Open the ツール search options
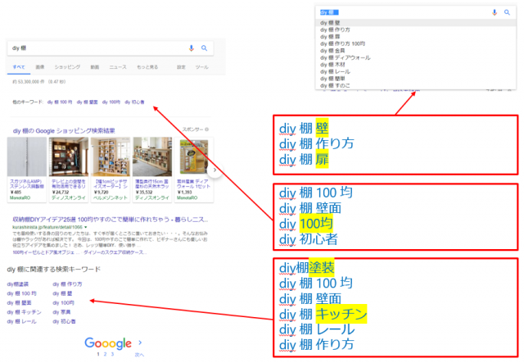This screenshot has width=524, height=363. [202, 66]
